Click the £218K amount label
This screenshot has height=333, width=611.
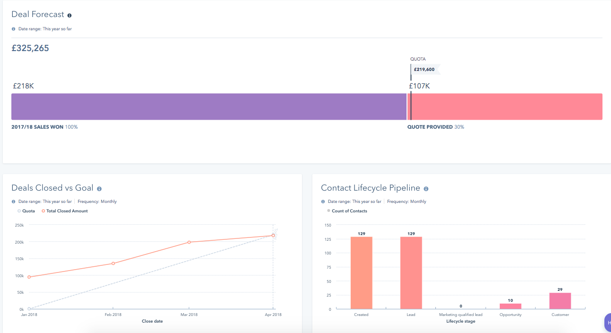[x=23, y=86]
